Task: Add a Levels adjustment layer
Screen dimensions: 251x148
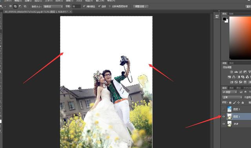Action: tap(236, 72)
